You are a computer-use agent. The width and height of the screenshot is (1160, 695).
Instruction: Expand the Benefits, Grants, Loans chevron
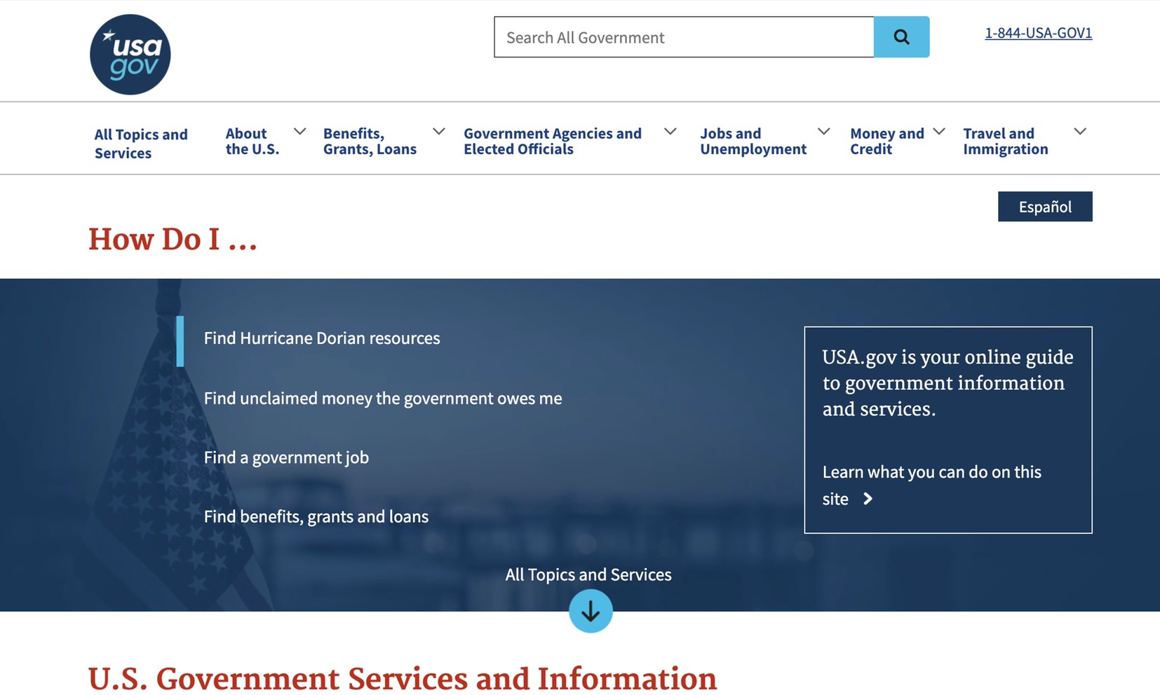coord(439,132)
